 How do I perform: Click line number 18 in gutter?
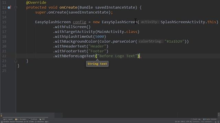pyautogui.click(x=4, y=37)
